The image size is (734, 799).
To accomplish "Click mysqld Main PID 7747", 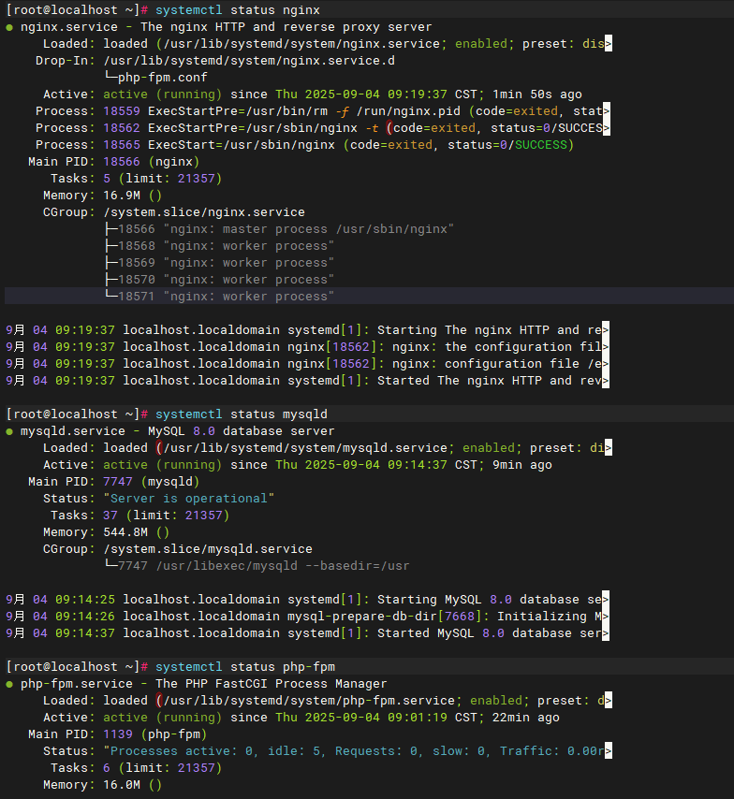I will point(118,482).
